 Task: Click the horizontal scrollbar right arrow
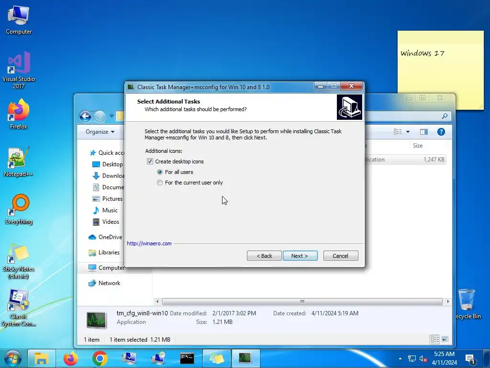(448, 302)
